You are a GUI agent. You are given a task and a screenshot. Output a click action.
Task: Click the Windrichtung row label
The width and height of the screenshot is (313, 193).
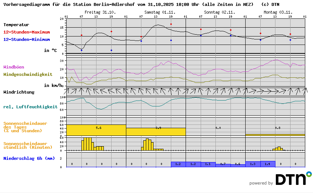(19, 92)
